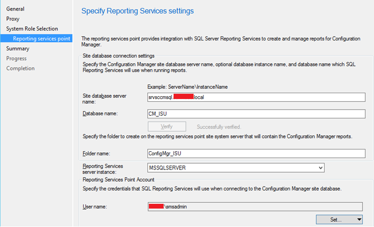Screen dimensions: 374x227
Task: Open Reporting Services server instance dropdown
Action: tap(236, 168)
